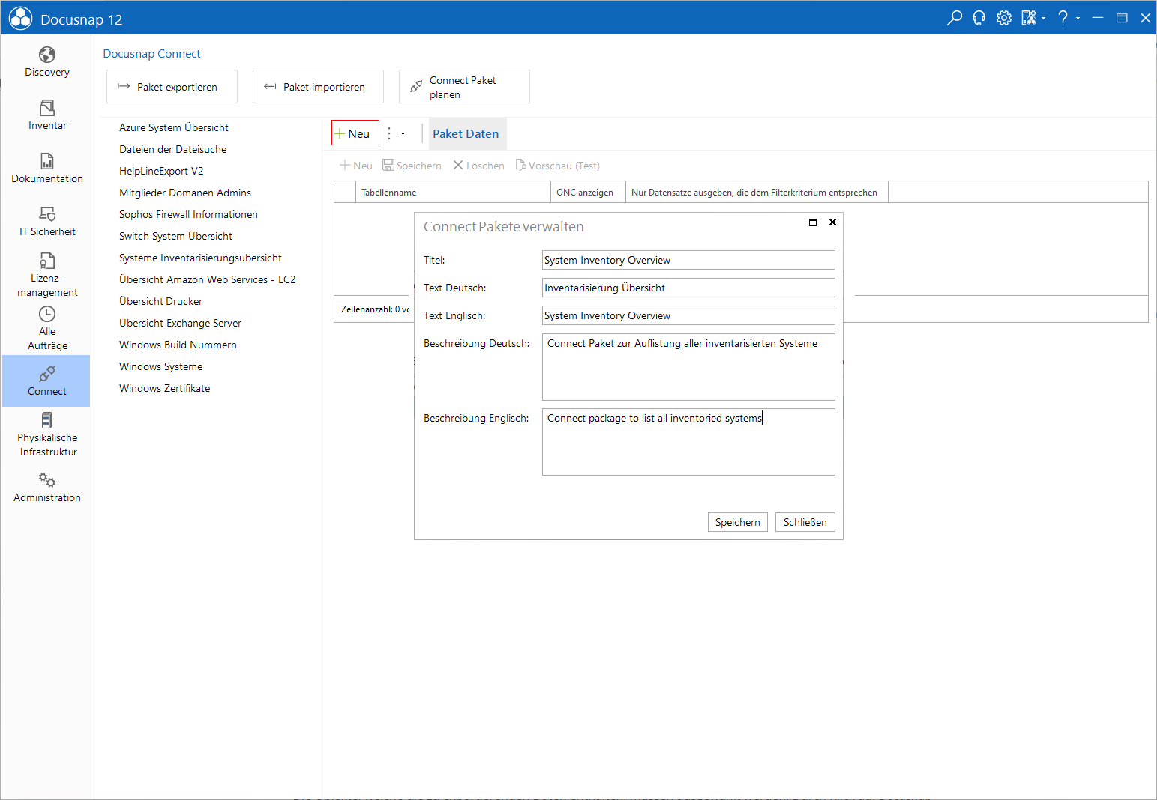Click Paket importieren button
Screen dimensions: 1157x800
coord(318,87)
